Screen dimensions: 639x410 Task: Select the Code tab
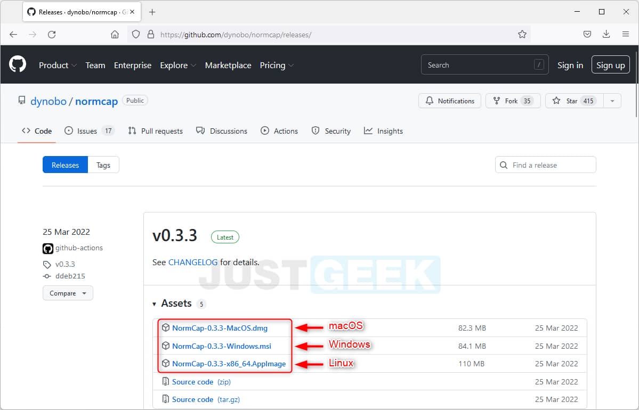pos(37,130)
